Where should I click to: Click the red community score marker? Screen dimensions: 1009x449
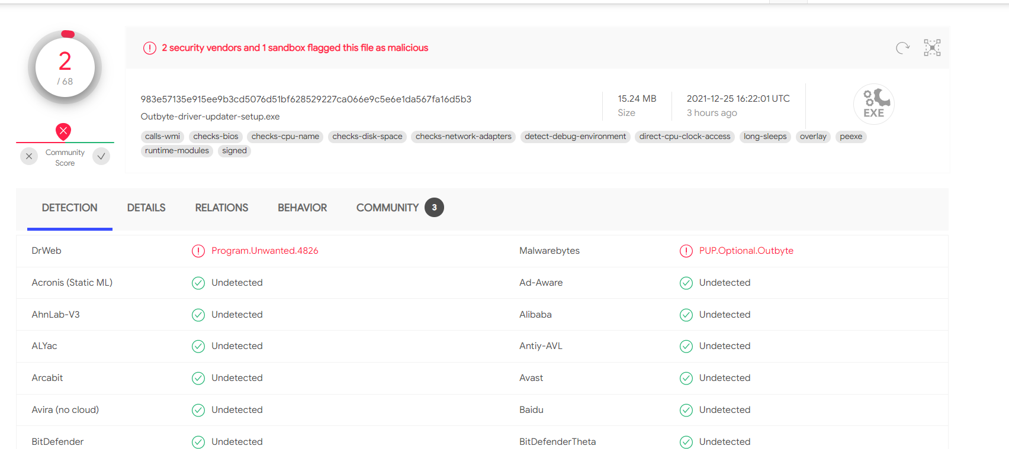pos(63,131)
